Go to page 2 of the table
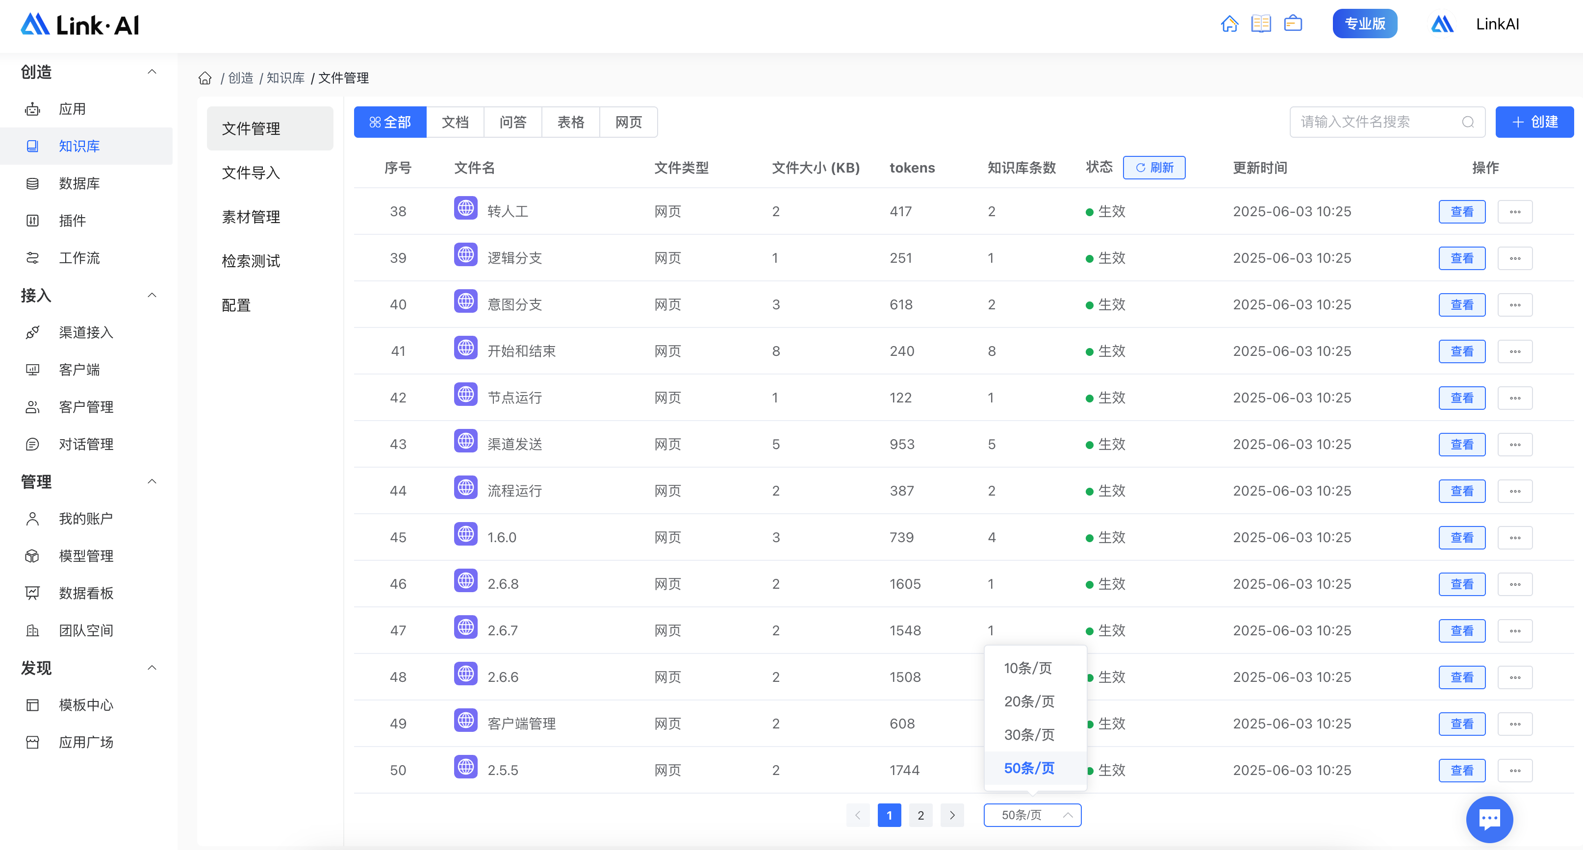The image size is (1583, 850). click(920, 815)
